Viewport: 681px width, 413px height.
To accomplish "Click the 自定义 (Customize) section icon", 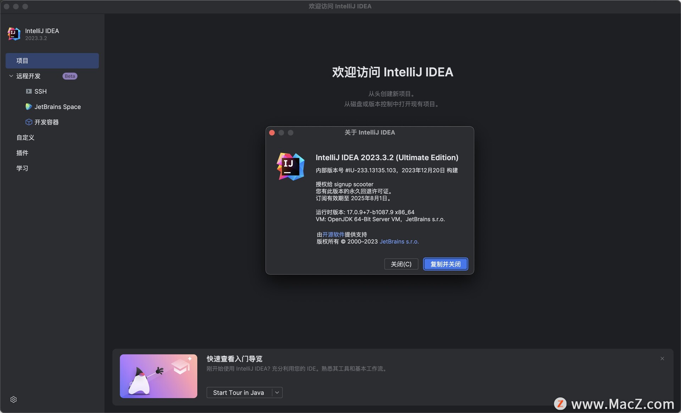I will click(25, 137).
